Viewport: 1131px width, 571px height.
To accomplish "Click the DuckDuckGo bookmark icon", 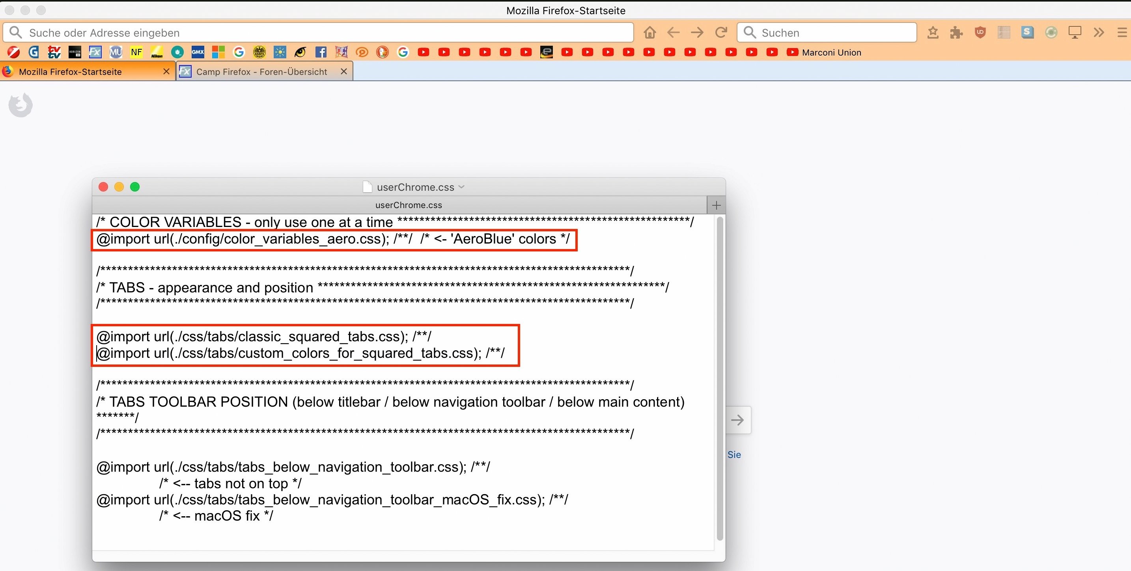I will [383, 53].
